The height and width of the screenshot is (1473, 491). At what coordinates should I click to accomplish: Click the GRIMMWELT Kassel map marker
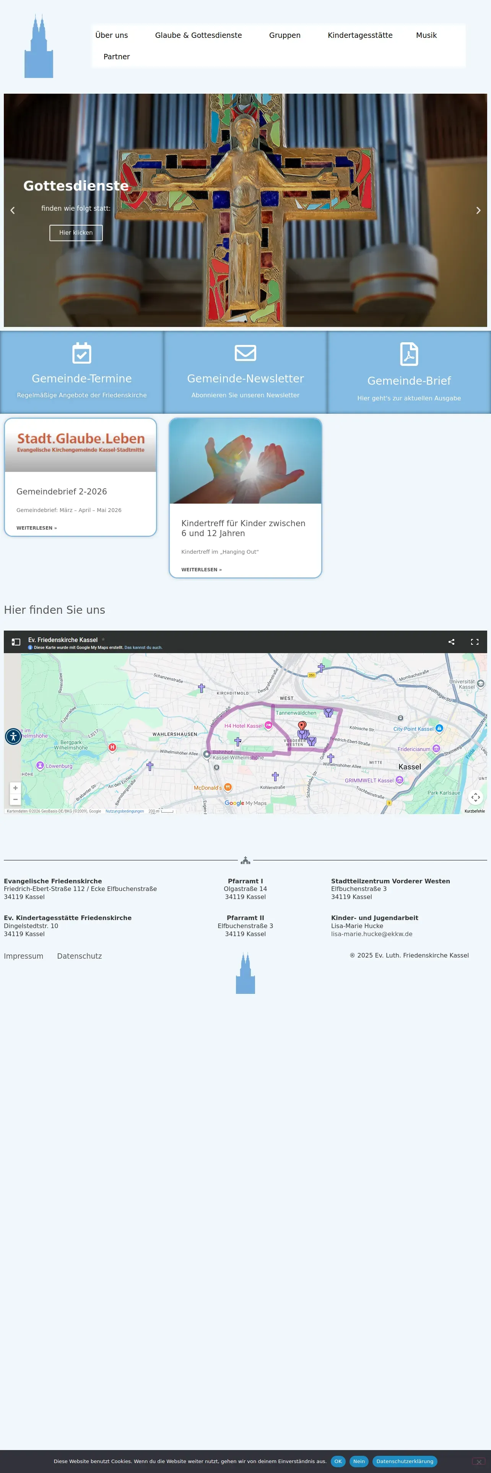coord(400,780)
